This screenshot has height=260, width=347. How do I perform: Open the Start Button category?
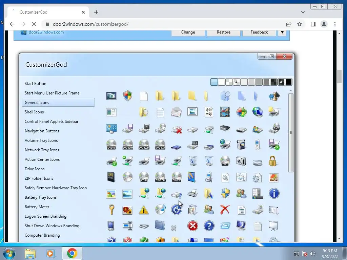pyautogui.click(x=35, y=84)
